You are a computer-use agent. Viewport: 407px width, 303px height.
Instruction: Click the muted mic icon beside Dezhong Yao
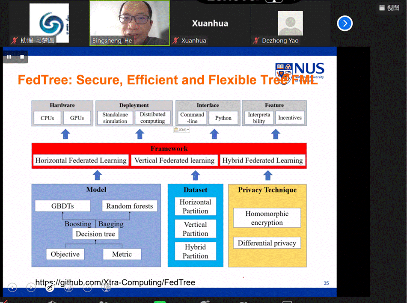[256, 41]
